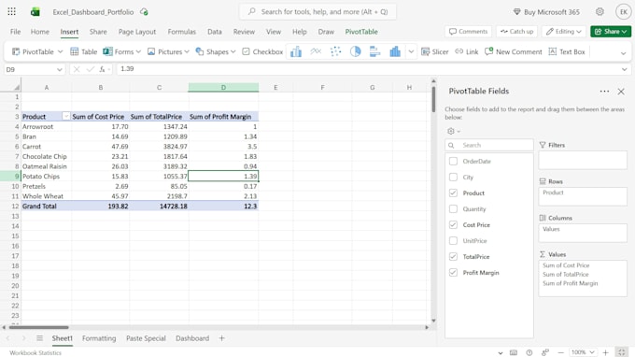
Task: Open the app launcher grid
Action: click(12, 12)
